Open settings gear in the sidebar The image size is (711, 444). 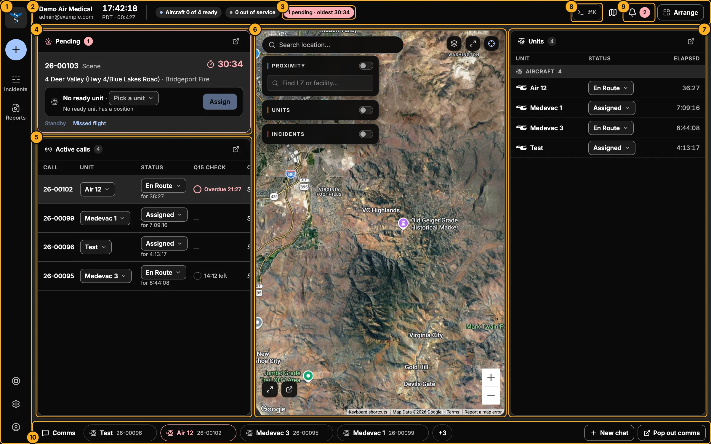point(16,404)
